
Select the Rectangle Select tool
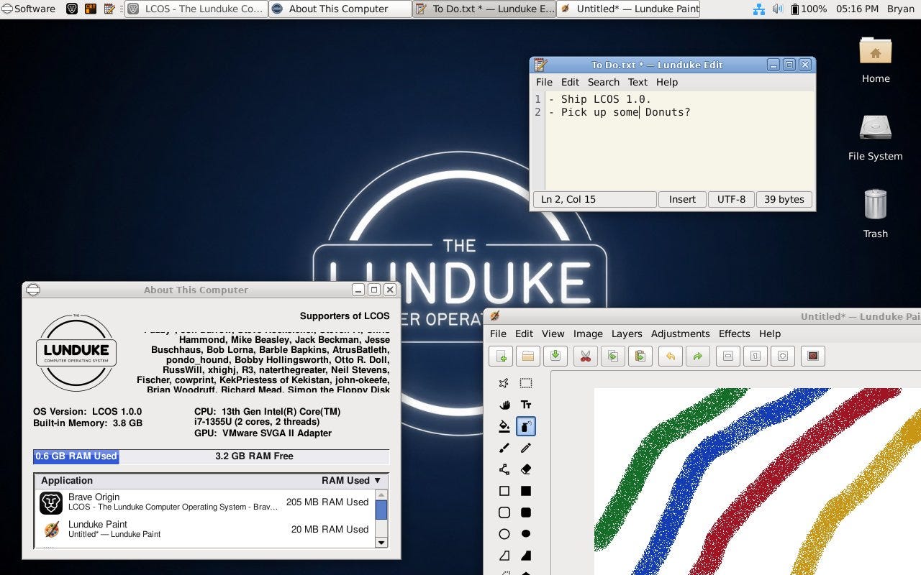coord(526,383)
